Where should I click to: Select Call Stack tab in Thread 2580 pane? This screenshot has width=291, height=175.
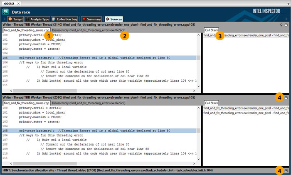tap(211, 103)
